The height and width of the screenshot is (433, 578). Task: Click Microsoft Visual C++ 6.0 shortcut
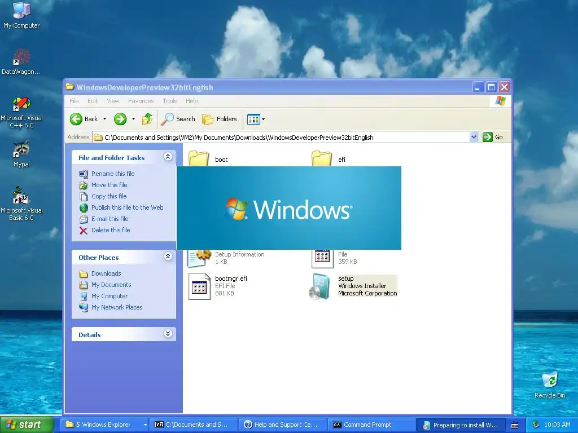pos(21,113)
